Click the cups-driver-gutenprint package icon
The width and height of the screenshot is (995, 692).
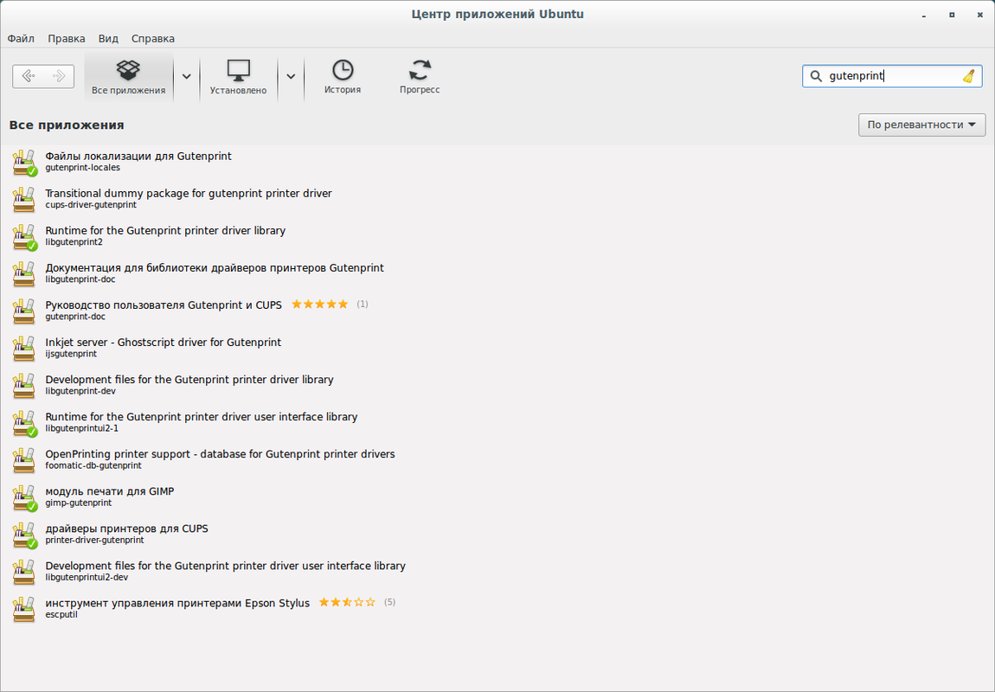point(24,200)
